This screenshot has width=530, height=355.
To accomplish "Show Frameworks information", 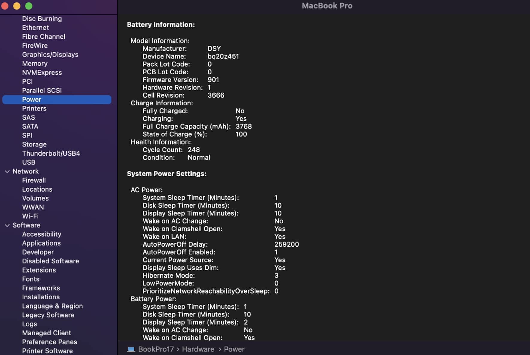I will click(41, 288).
